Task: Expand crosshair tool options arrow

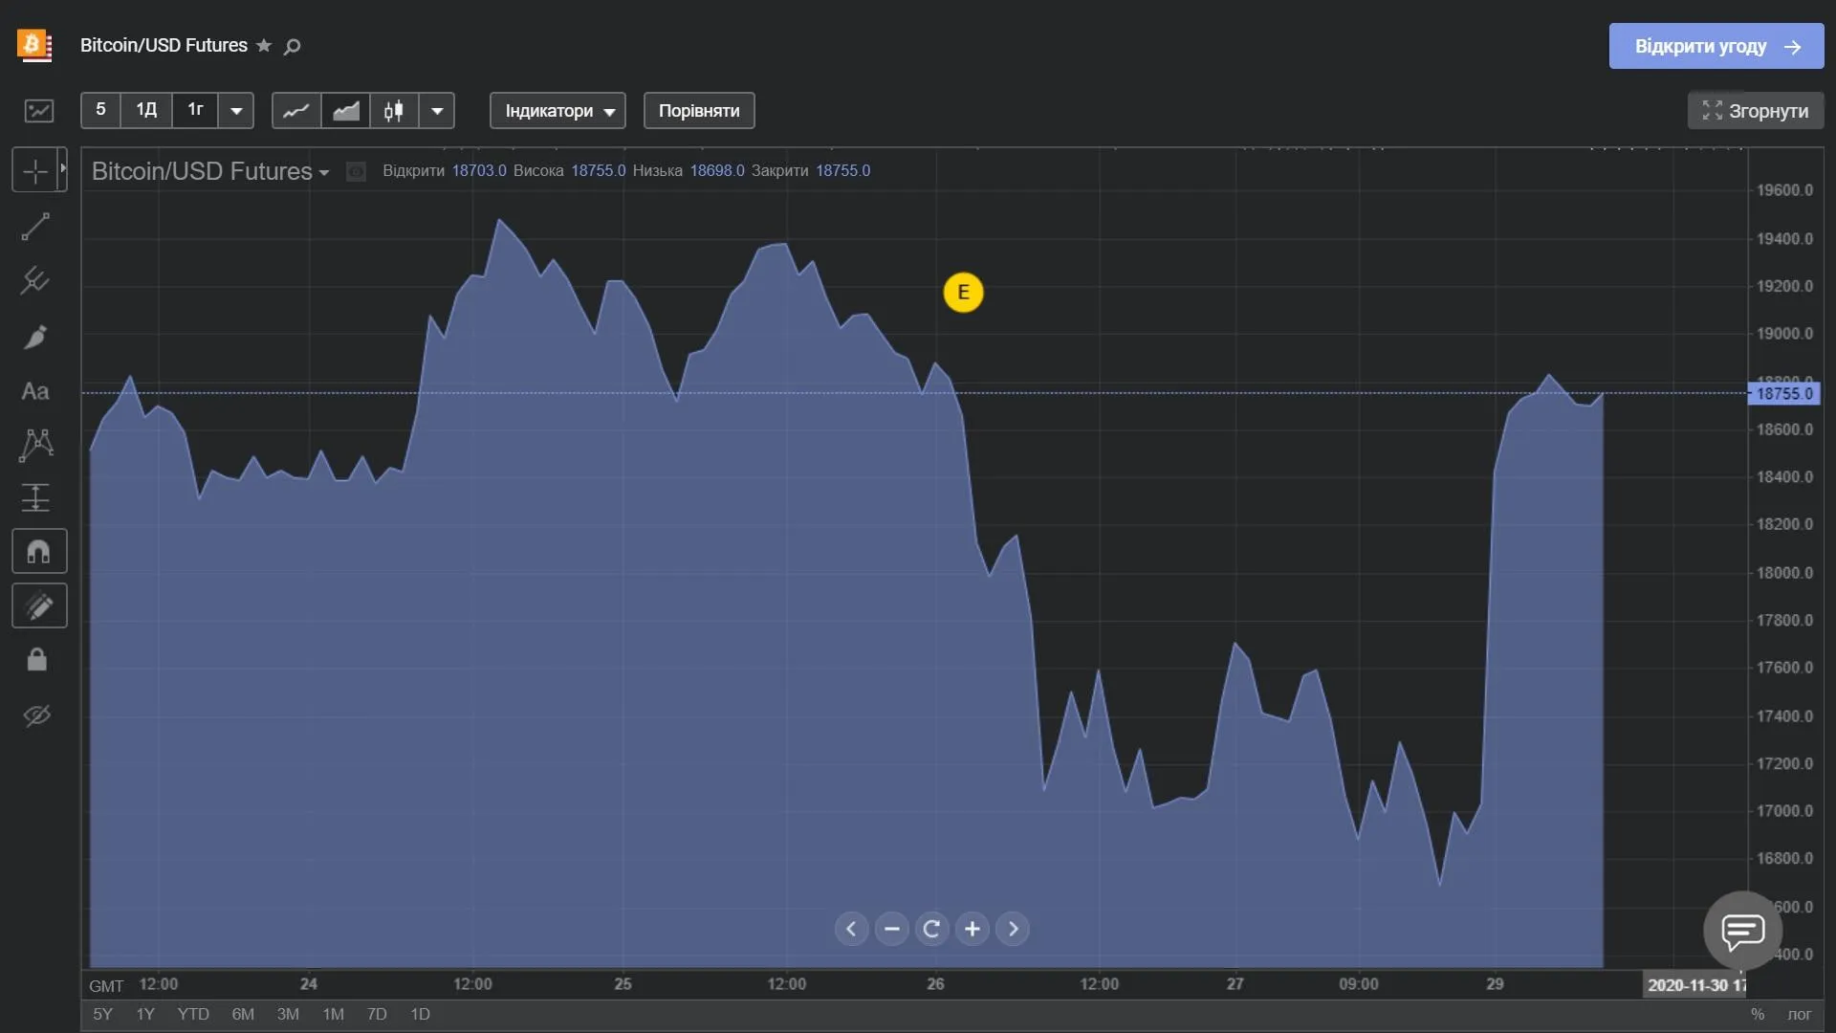Action: tap(63, 169)
